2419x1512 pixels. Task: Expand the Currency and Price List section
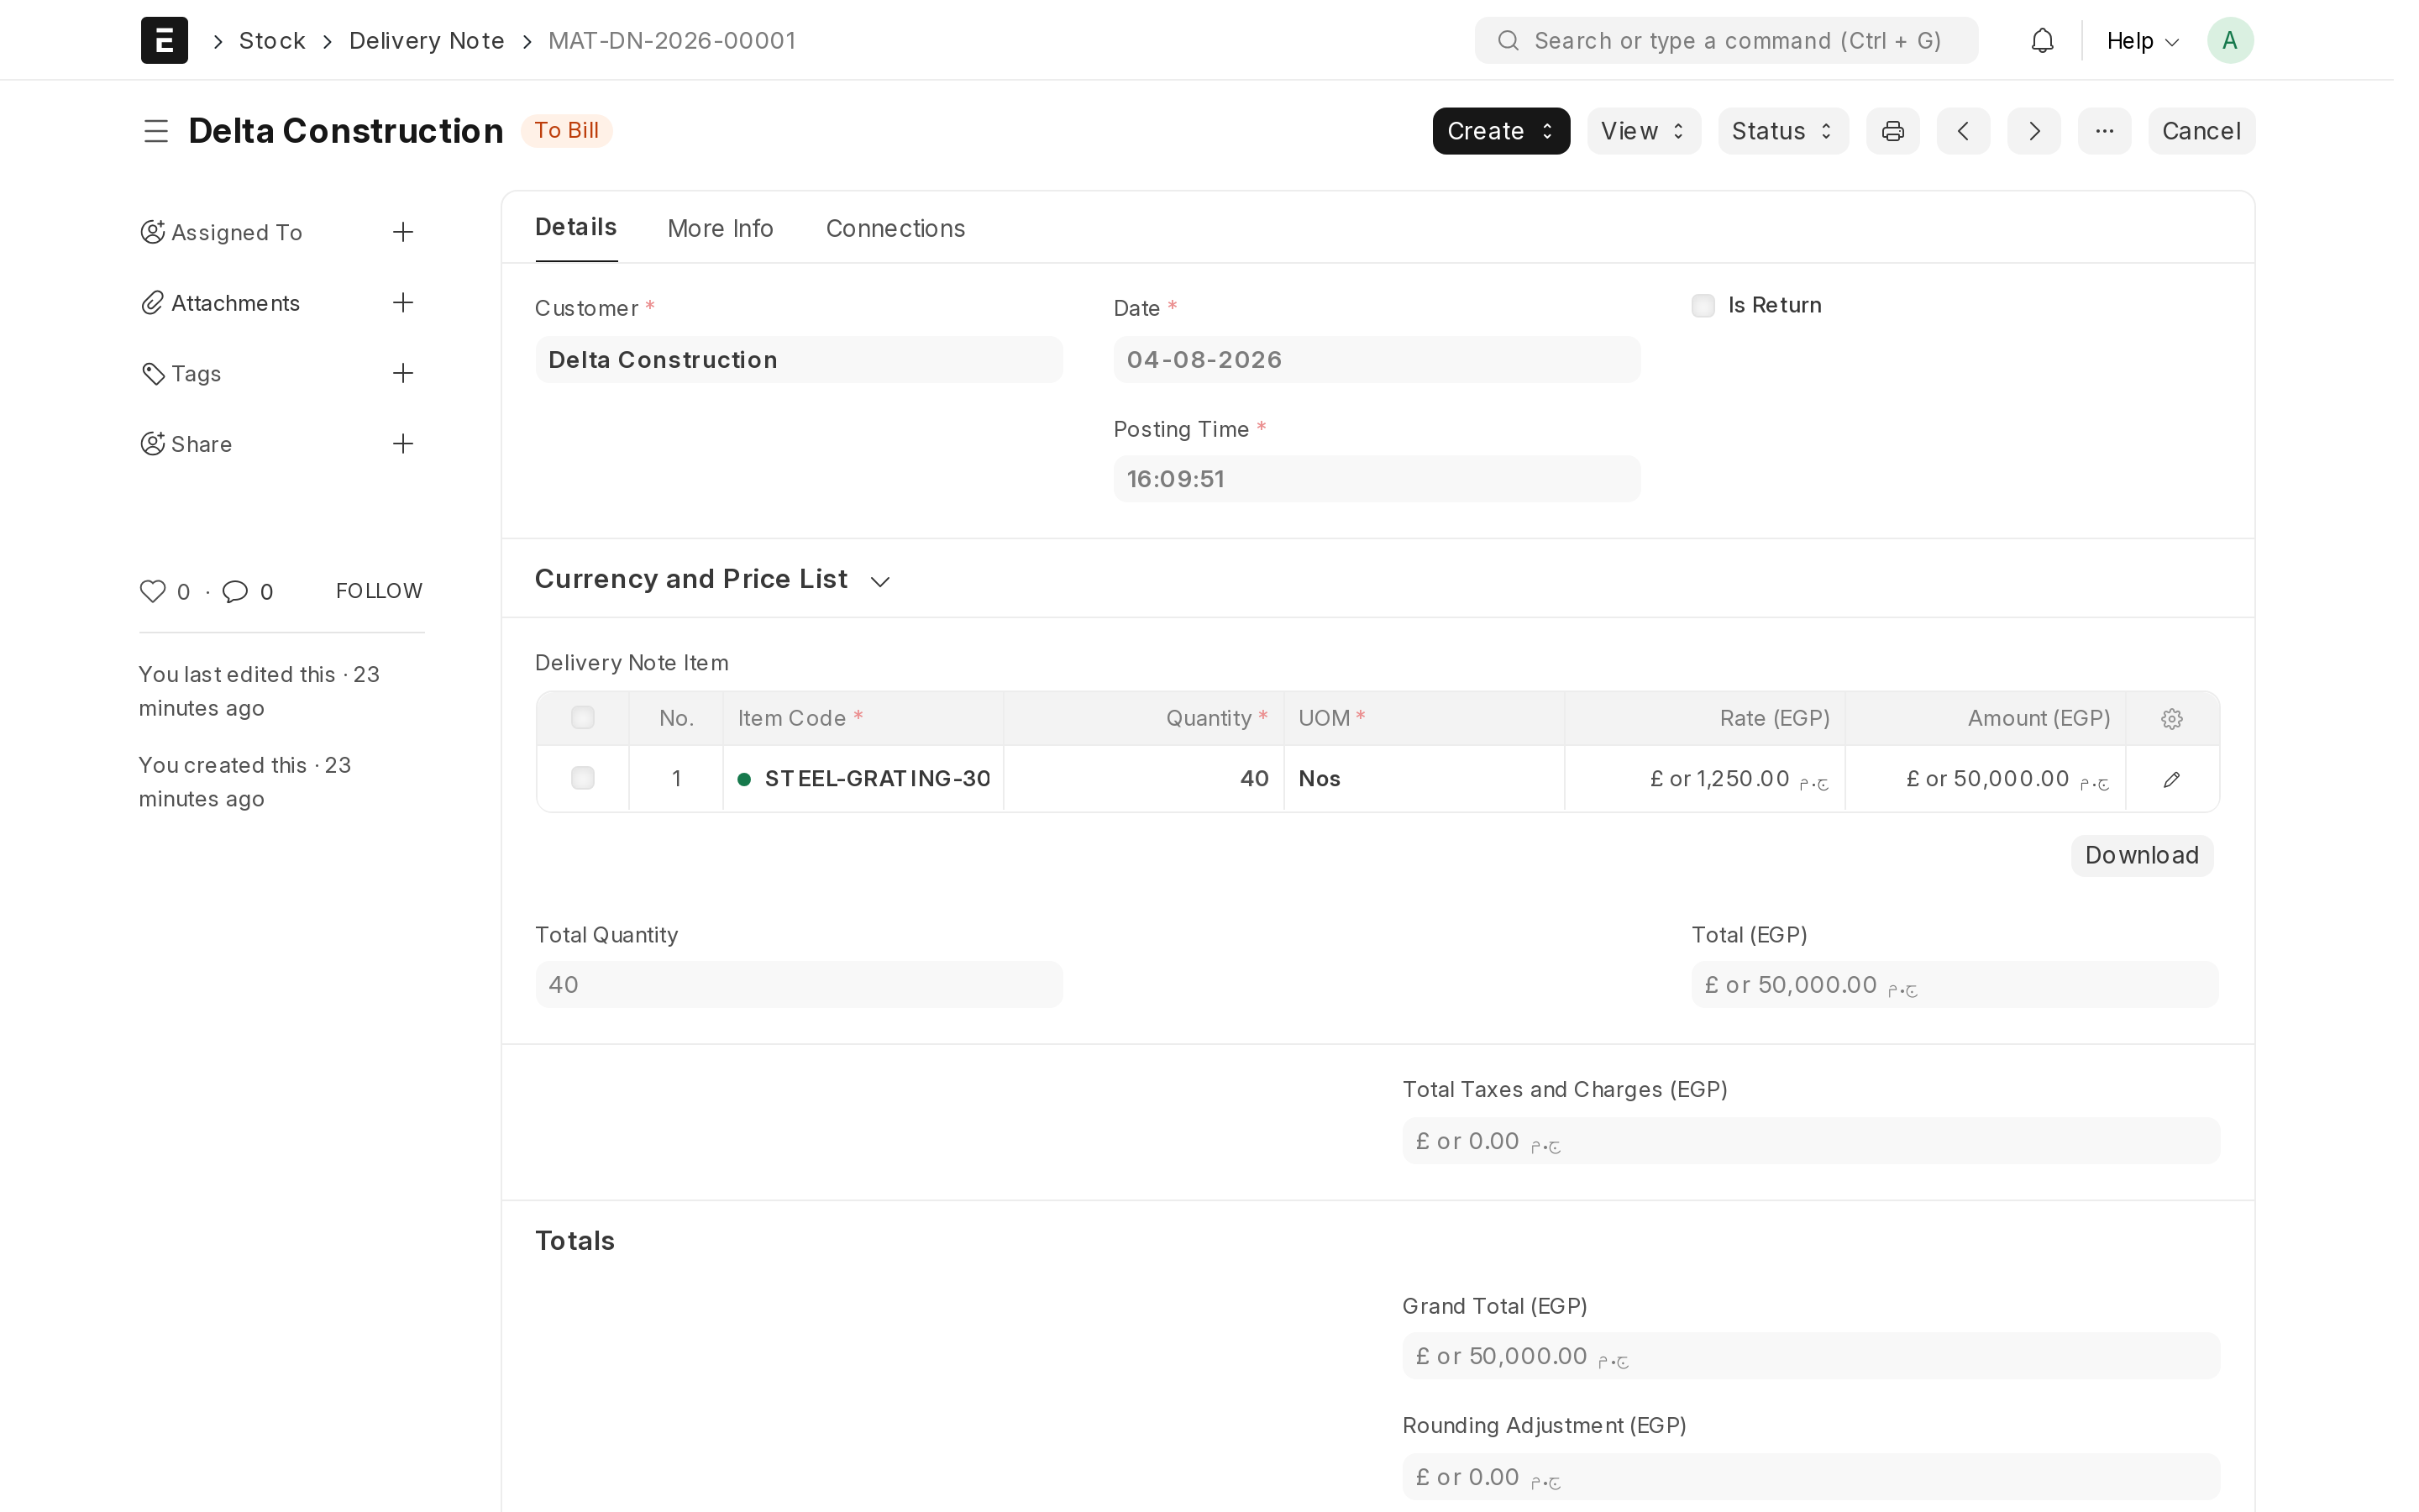tap(711, 579)
